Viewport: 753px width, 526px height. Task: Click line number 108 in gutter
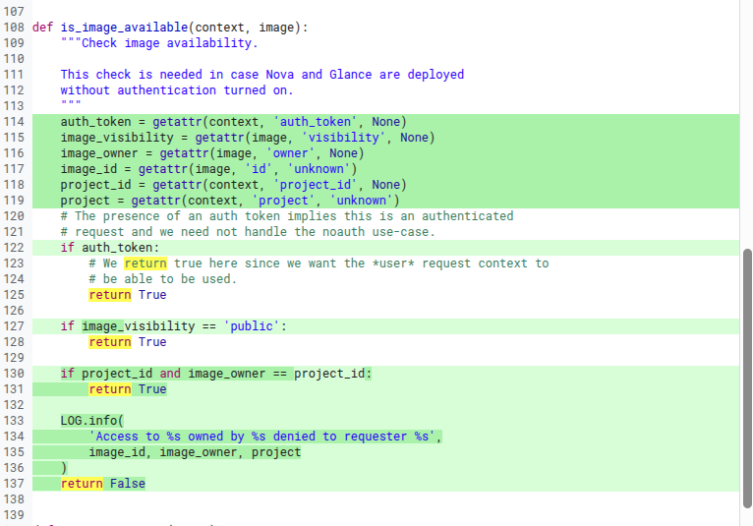[14, 28]
